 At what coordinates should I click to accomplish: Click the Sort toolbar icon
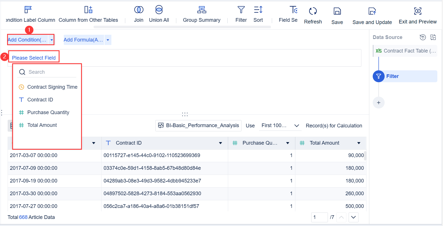click(258, 10)
